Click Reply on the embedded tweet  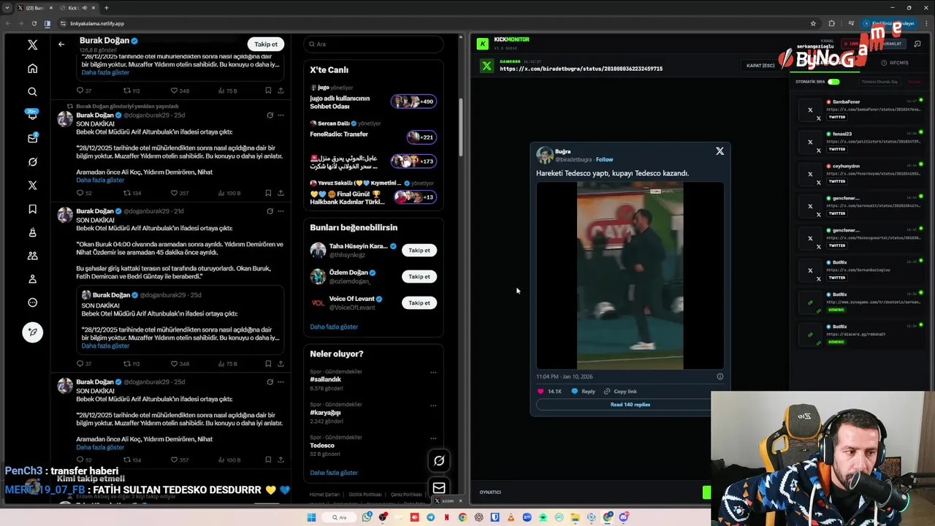pos(583,392)
